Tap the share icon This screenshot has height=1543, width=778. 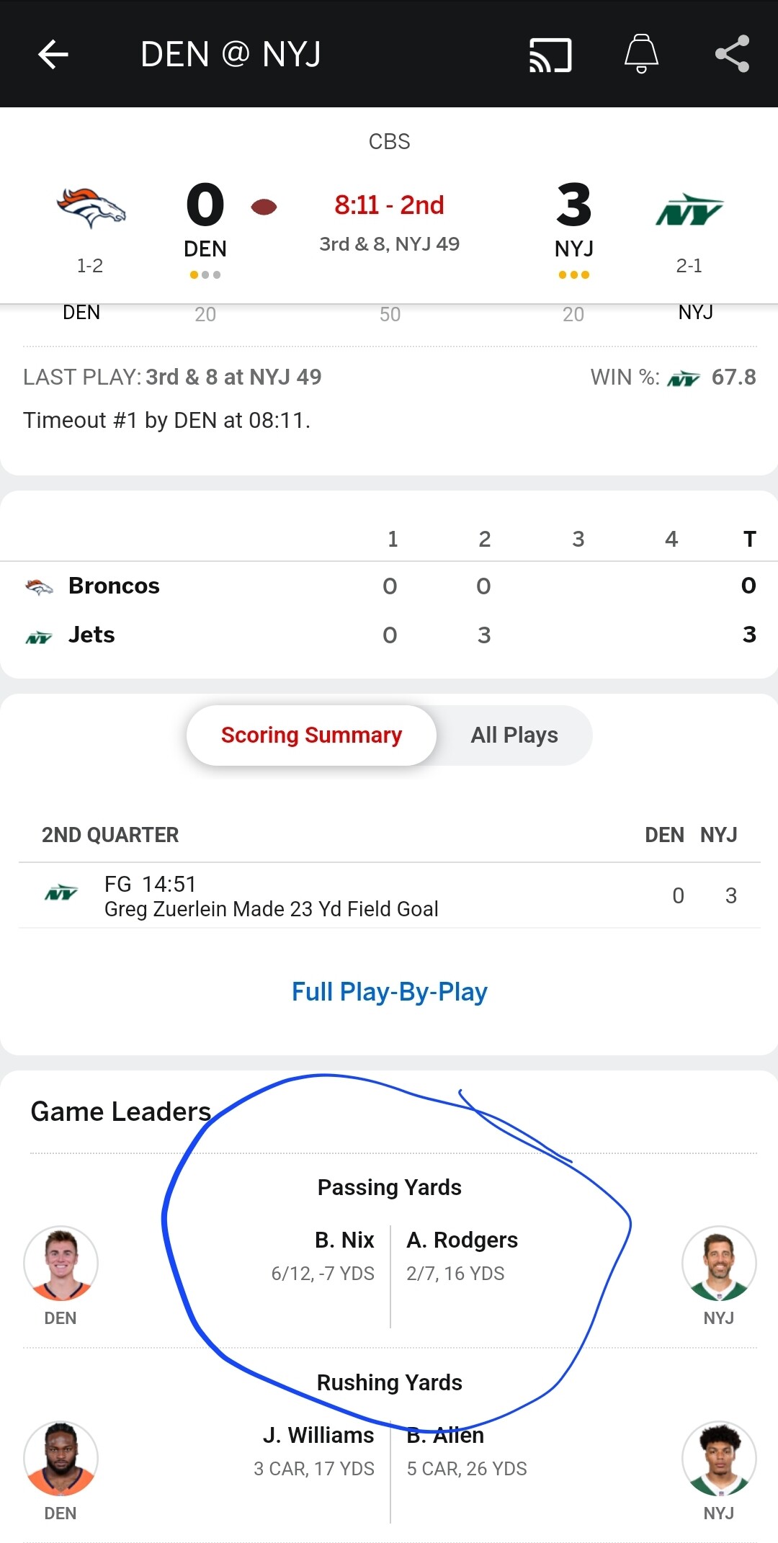[x=732, y=54]
